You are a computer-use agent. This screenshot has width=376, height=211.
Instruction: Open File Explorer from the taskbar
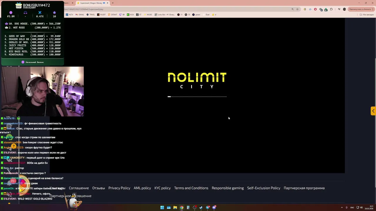pos(175,207)
